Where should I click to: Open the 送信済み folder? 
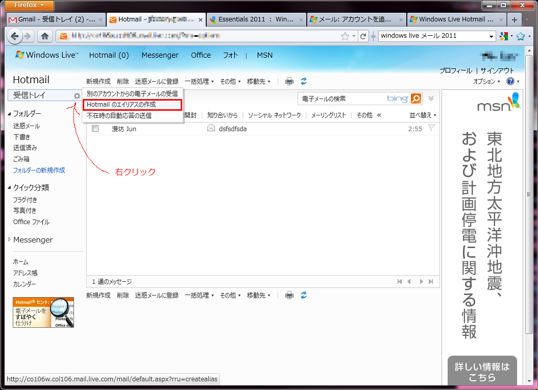[25, 148]
